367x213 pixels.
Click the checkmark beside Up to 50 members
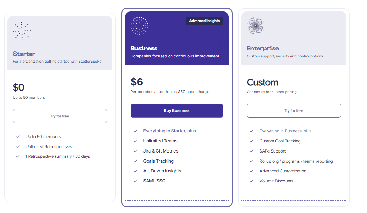tap(18, 137)
